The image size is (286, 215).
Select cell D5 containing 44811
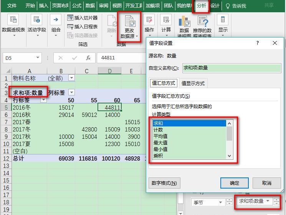(110, 107)
